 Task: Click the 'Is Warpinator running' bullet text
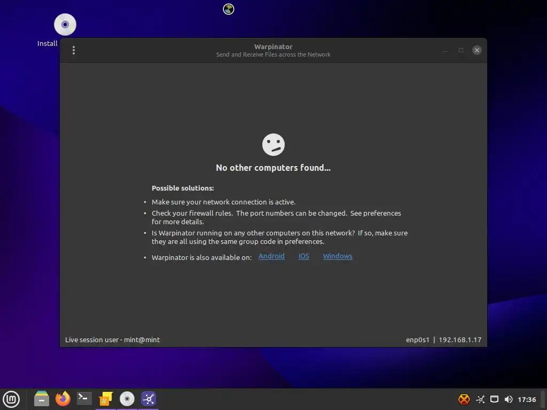[x=279, y=237]
